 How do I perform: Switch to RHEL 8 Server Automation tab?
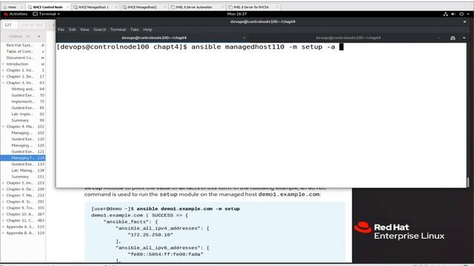tap(194, 7)
